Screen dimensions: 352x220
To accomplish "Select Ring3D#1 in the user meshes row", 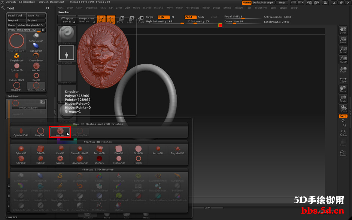I will 40,132.
